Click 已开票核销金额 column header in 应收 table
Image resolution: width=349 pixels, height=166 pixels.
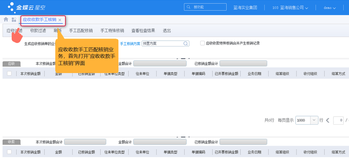[226, 74]
